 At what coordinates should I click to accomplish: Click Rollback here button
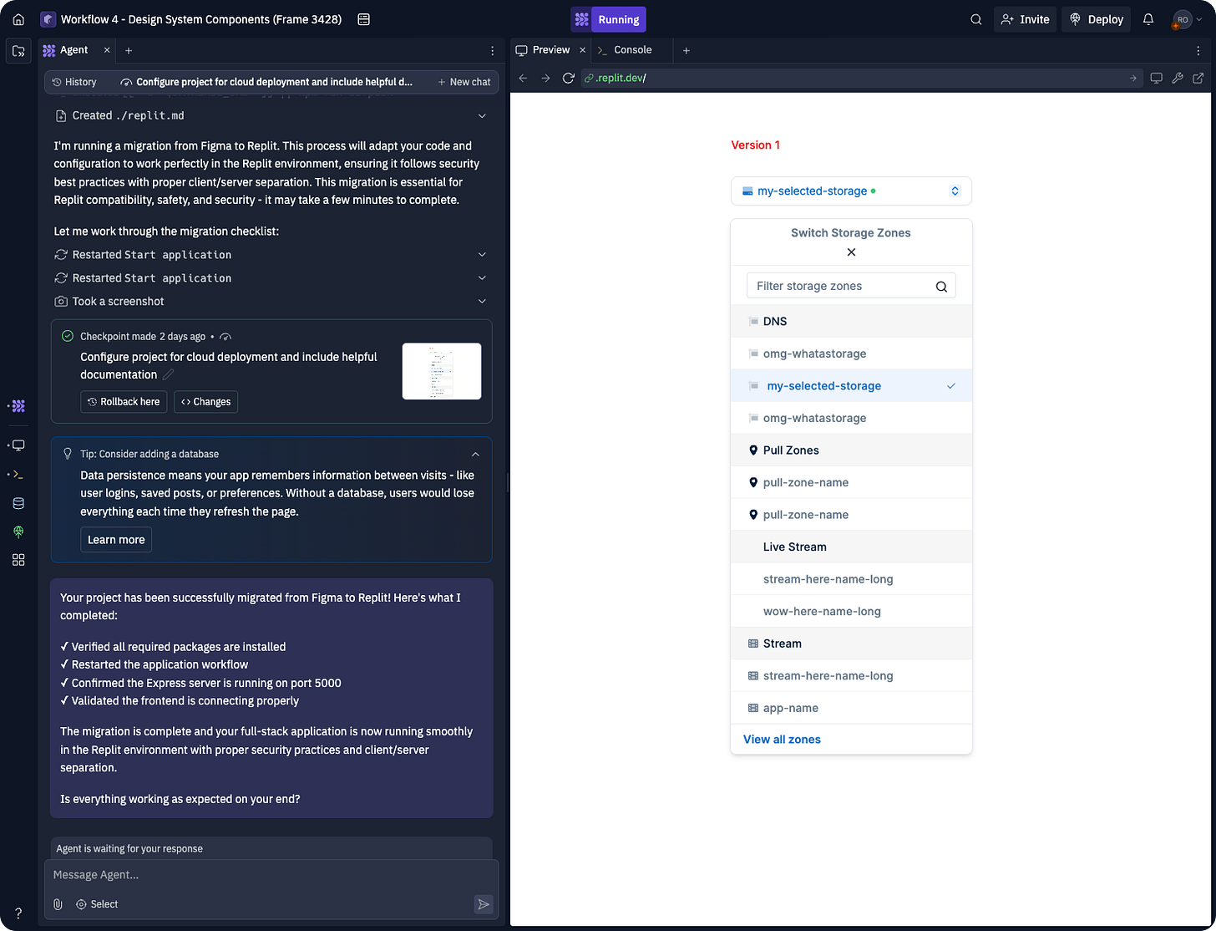point(124,401)
